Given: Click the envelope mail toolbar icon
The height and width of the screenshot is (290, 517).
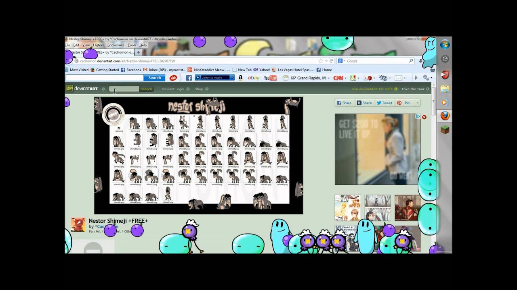Looking at the screenshot, I should pos(398,78).
